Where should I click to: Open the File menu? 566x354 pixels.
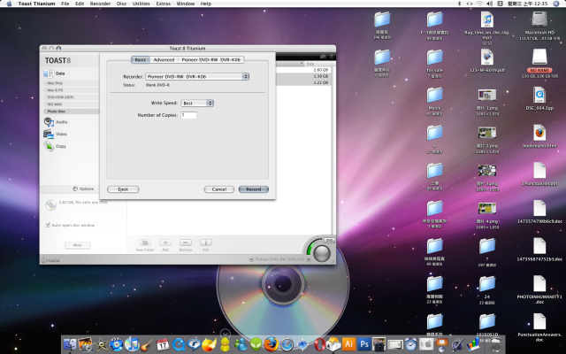click(65, 4)
